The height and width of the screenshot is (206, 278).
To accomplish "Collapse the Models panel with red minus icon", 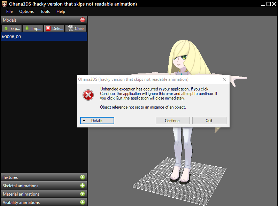I will pyautogui.click(x=83, y=20).
